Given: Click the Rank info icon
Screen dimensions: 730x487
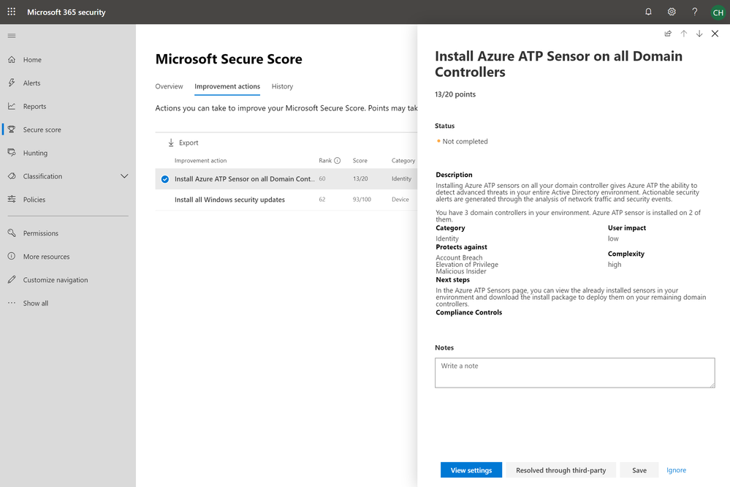Looking at the screenshot, I should (338, 160).
